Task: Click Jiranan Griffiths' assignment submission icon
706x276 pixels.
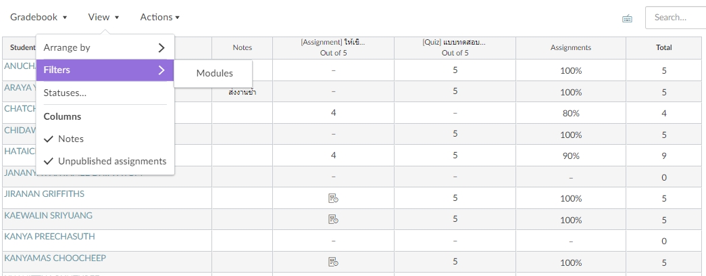Action: [x=333, y=198]
